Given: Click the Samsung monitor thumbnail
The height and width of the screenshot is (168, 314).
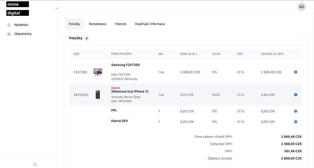Looking at the screenshot, I should point(98,72).
